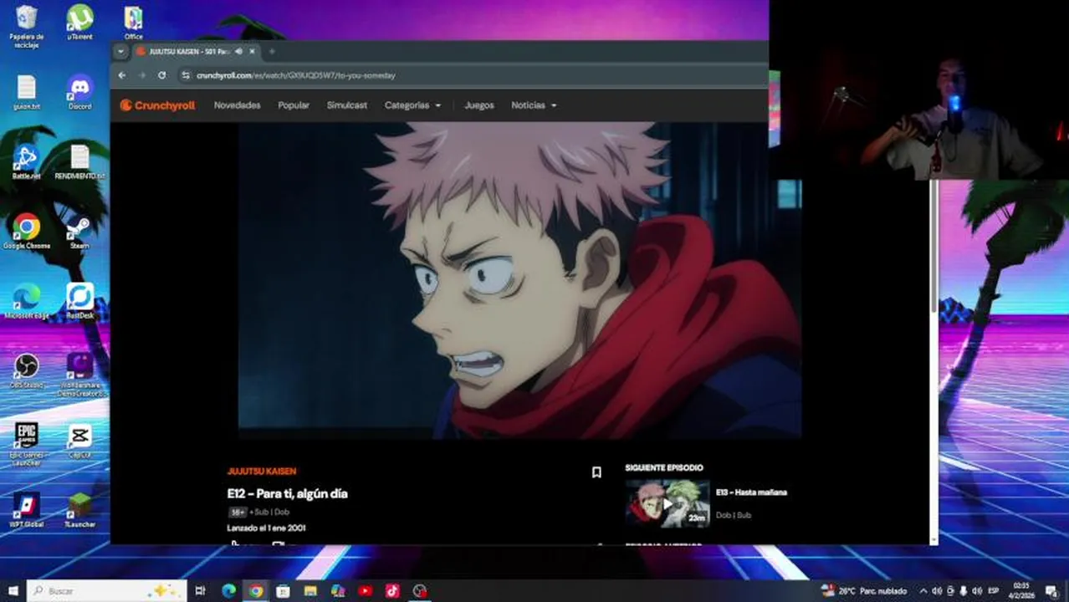Expand the Categorías dropdown menu
The image size is (1069, 602).
[412, 105]
